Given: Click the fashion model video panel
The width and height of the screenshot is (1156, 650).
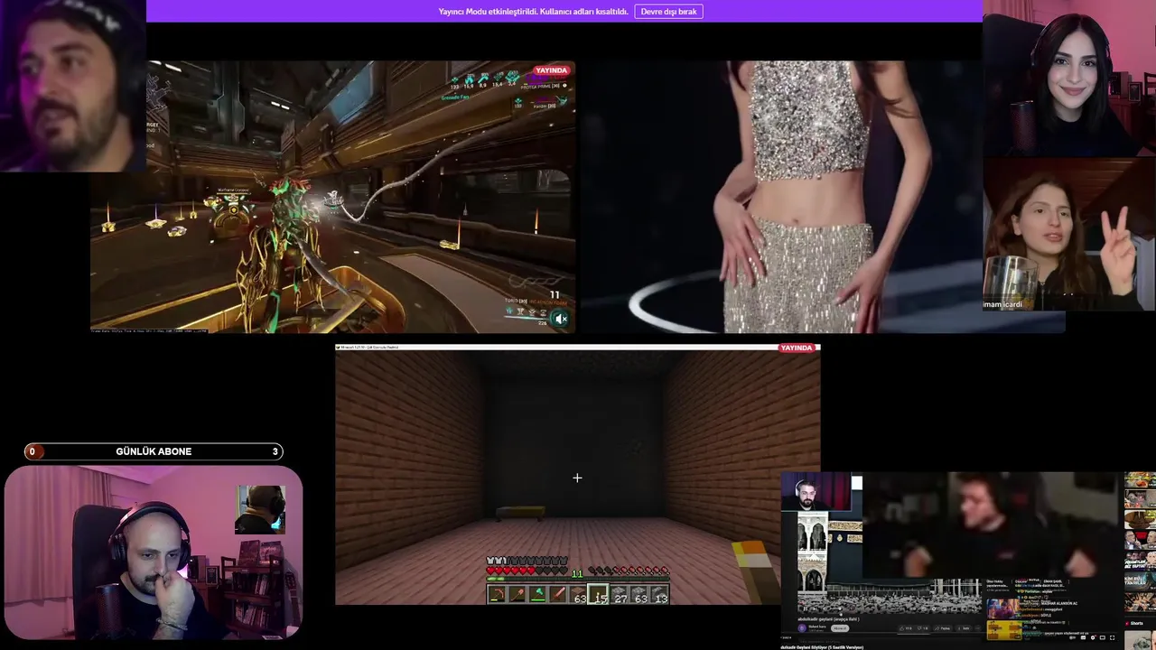Looking at the screenshot, I should [x=779, y=197].
